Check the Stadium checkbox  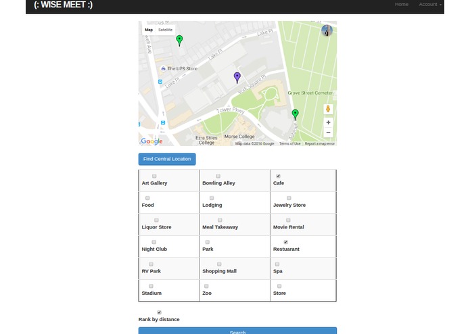(x=151, y=286)
